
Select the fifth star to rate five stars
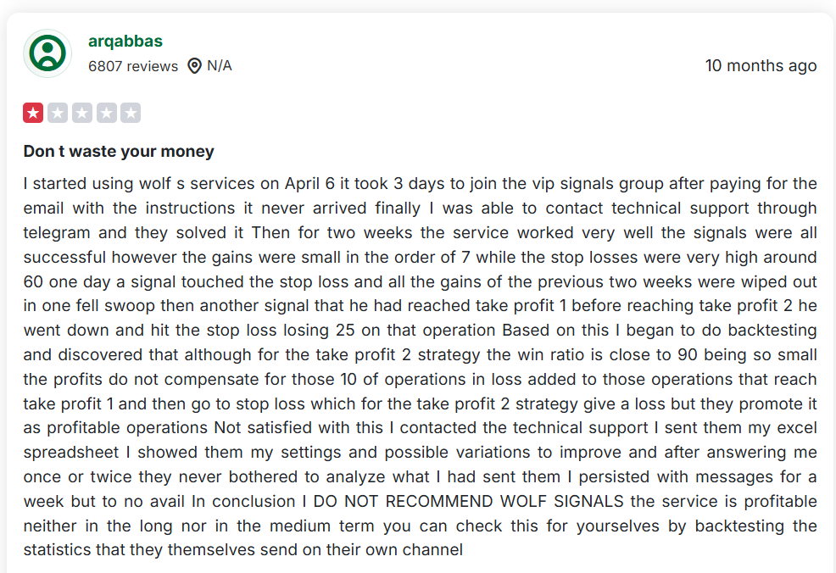pyautogui.click(x=130, y=112)
